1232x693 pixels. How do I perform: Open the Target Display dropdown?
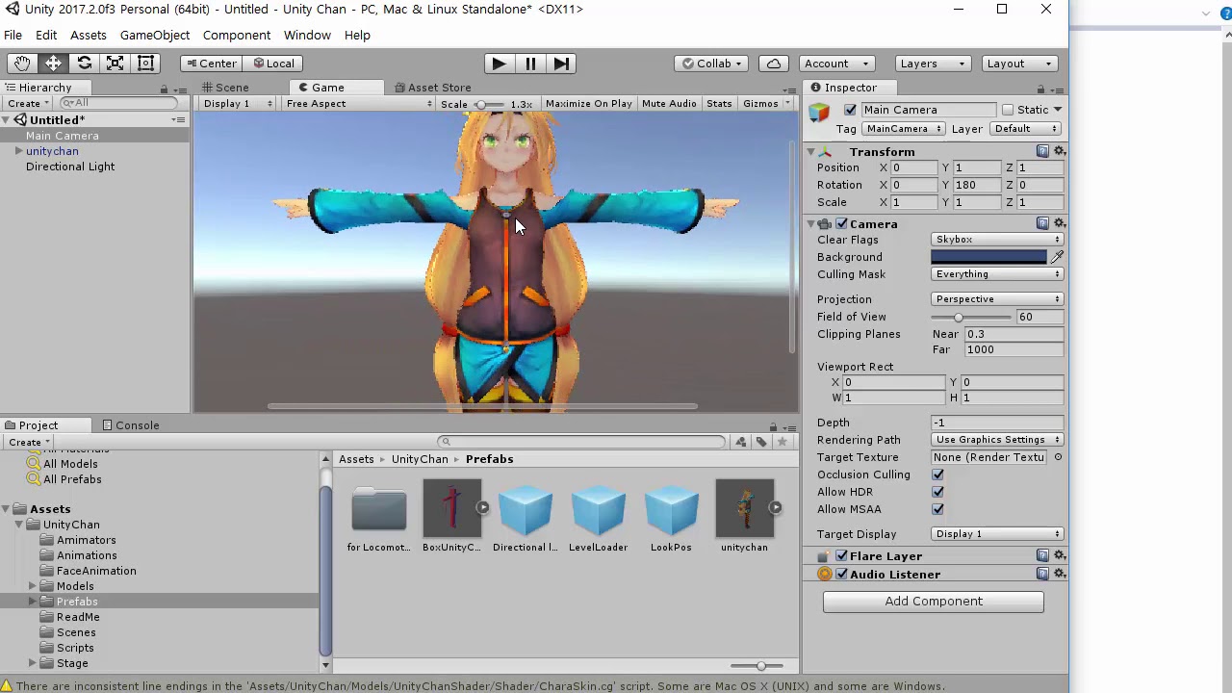[997, 534]
